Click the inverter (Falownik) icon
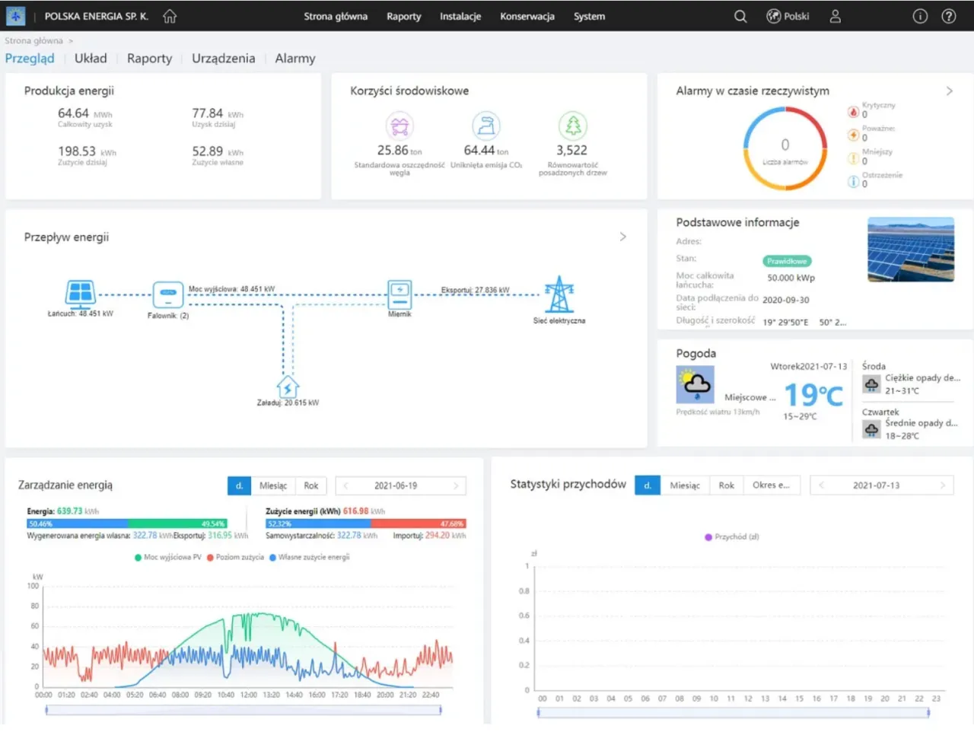 click(167, 294)
